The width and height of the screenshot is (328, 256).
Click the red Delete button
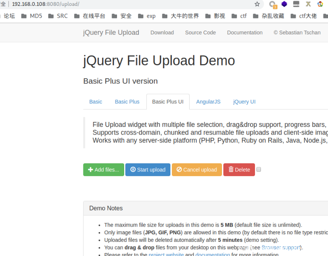pos(239,170)
